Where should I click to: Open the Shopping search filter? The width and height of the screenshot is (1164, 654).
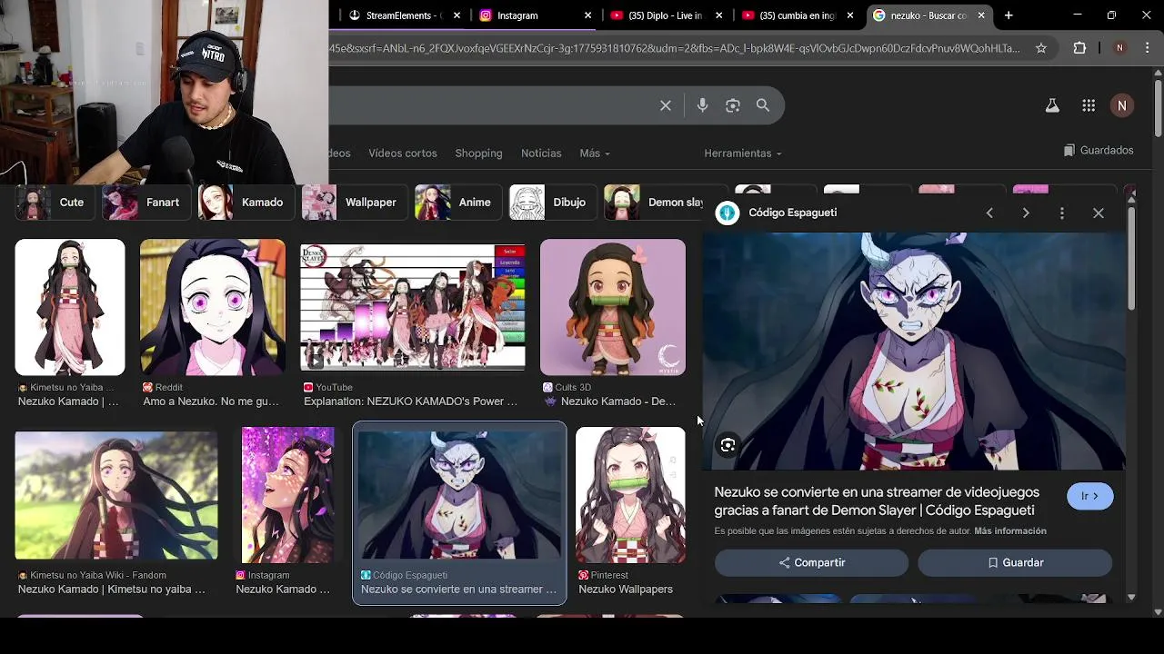pyautogui.click(x=478, y=154)
